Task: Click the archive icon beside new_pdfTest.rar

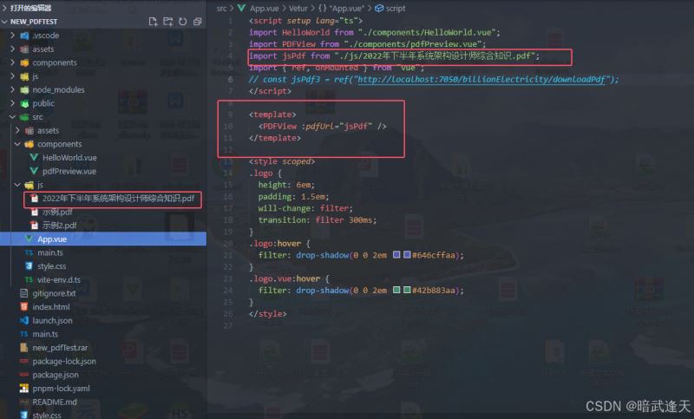Action: (24, 347)
